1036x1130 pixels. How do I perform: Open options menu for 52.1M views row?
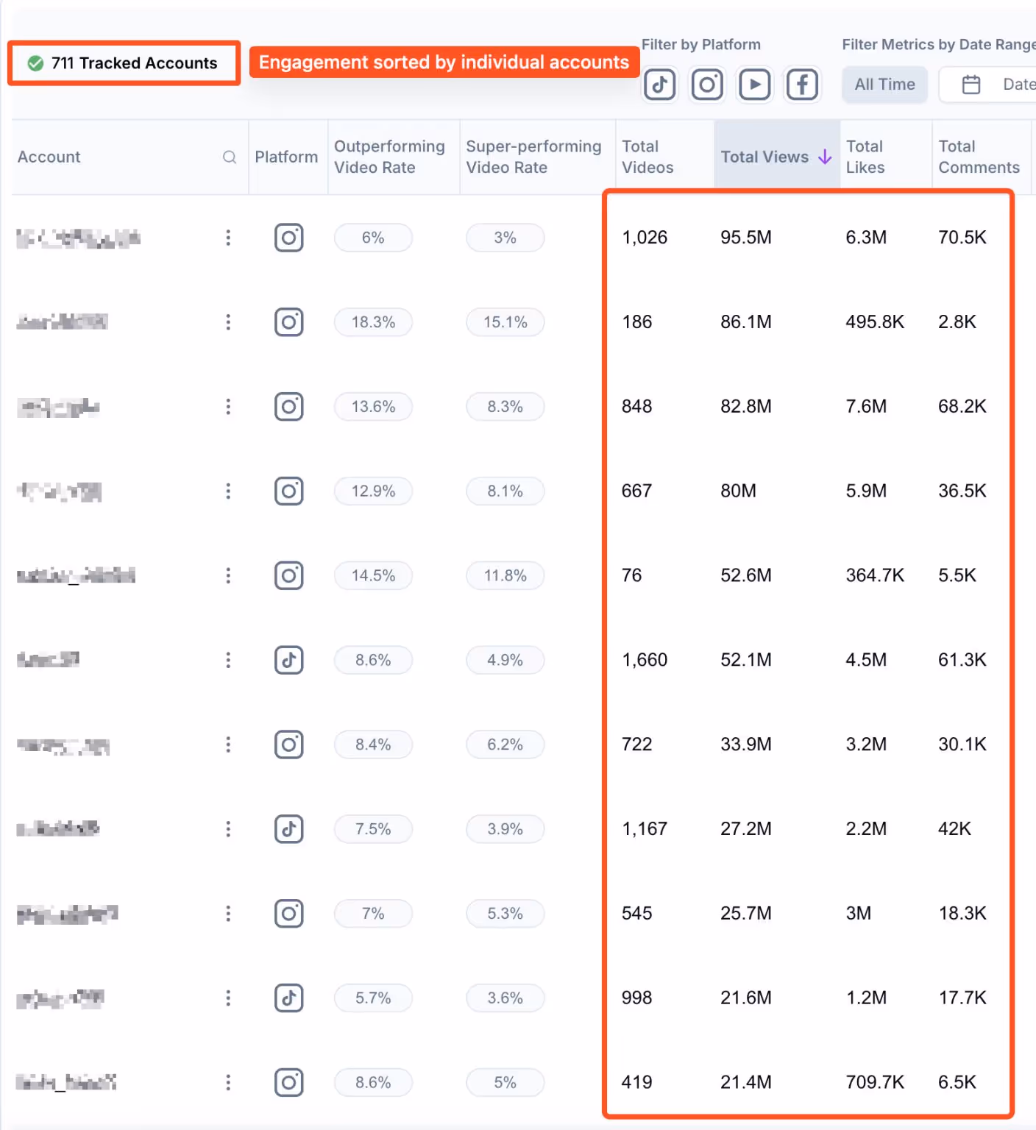(x=228, y=660)
